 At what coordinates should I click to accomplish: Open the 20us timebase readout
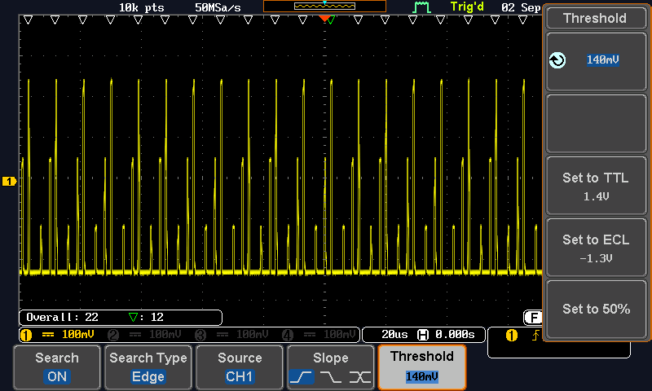[394, 335]
